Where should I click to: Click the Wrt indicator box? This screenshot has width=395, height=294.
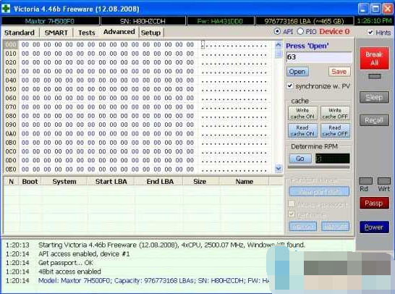384,181
